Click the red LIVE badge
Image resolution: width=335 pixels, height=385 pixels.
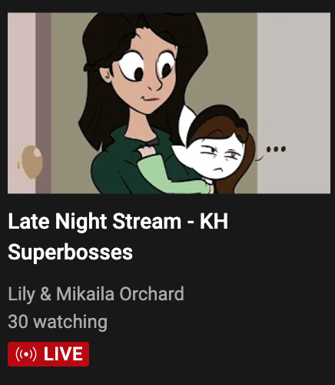click(48, 354)
